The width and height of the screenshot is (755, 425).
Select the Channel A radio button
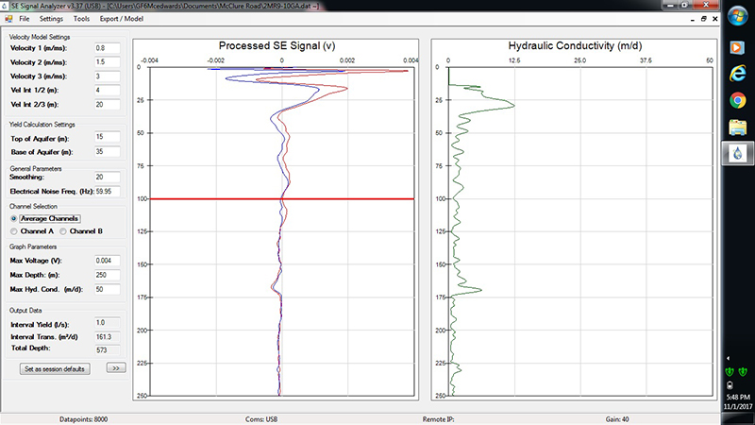click(13, 231)
